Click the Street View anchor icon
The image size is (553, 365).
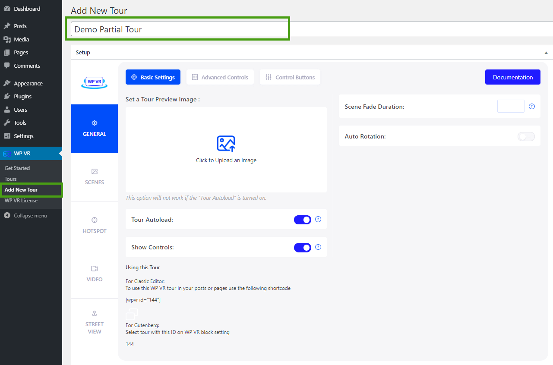pos(95,313)
